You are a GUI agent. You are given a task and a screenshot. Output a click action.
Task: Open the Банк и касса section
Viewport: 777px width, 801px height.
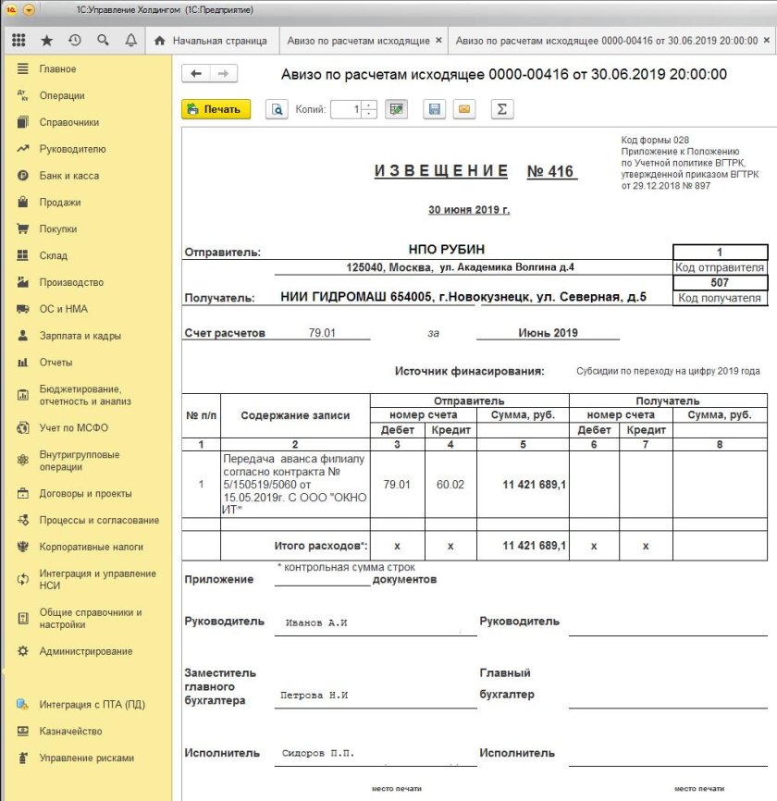tap(68, 176)
